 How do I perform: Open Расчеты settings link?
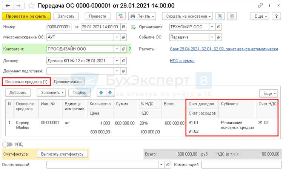click(224, 49)
